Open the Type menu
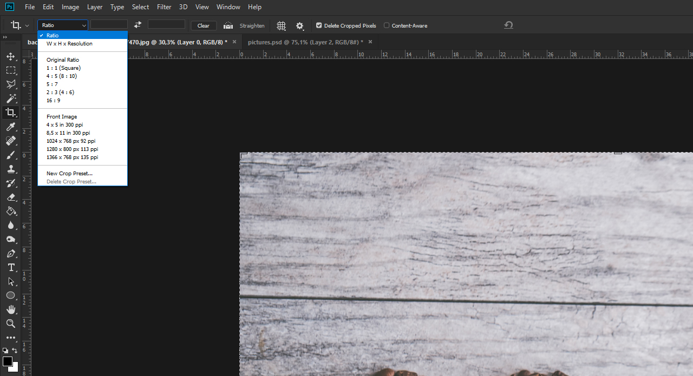The height and width of the screenshot is (376, 693). [x=117, y=7]
